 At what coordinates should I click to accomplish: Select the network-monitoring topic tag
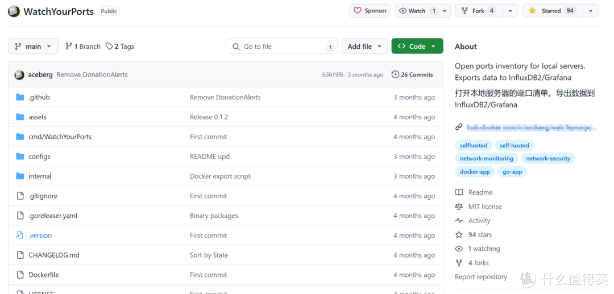coord(486,158)
